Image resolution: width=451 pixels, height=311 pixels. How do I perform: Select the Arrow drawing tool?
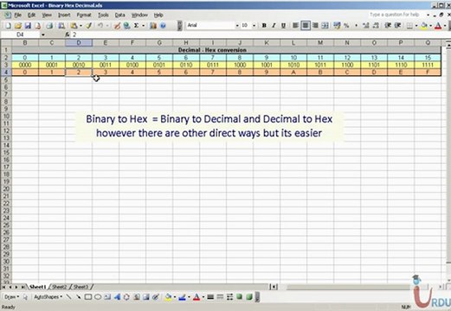pyautogui.click(x=78, y=297)
